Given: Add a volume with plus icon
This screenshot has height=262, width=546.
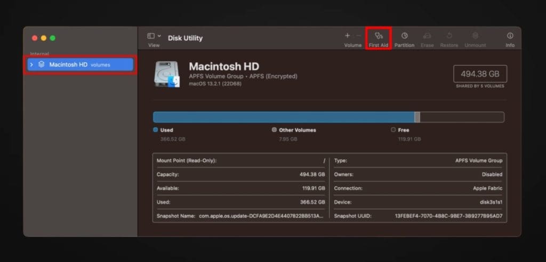Looking at the screenshot, I should pyautogui.click(x=347, y=36).
